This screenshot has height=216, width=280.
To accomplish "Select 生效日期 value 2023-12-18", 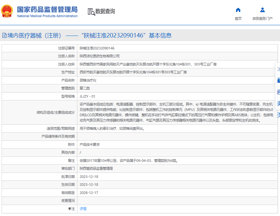I will 89,185.
